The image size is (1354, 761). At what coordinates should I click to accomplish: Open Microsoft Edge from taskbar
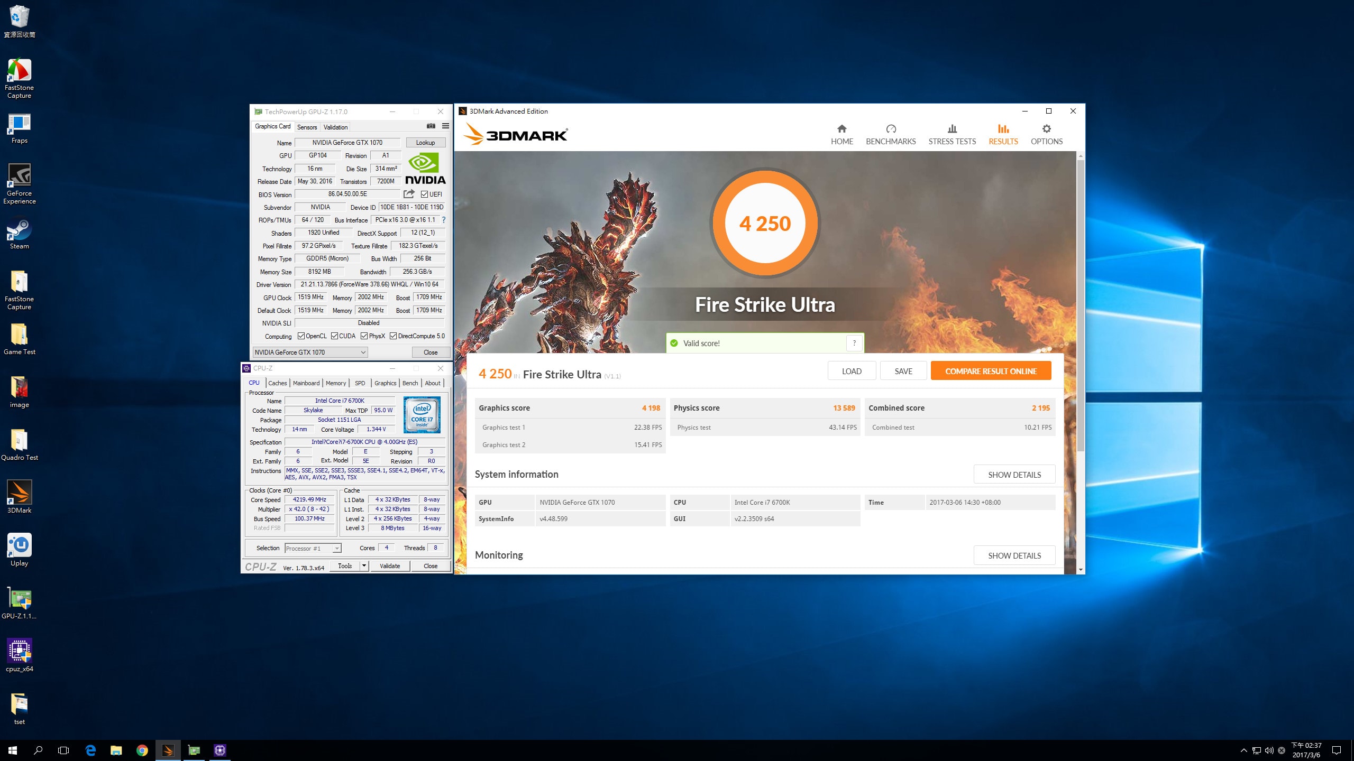tap(90, 750)
